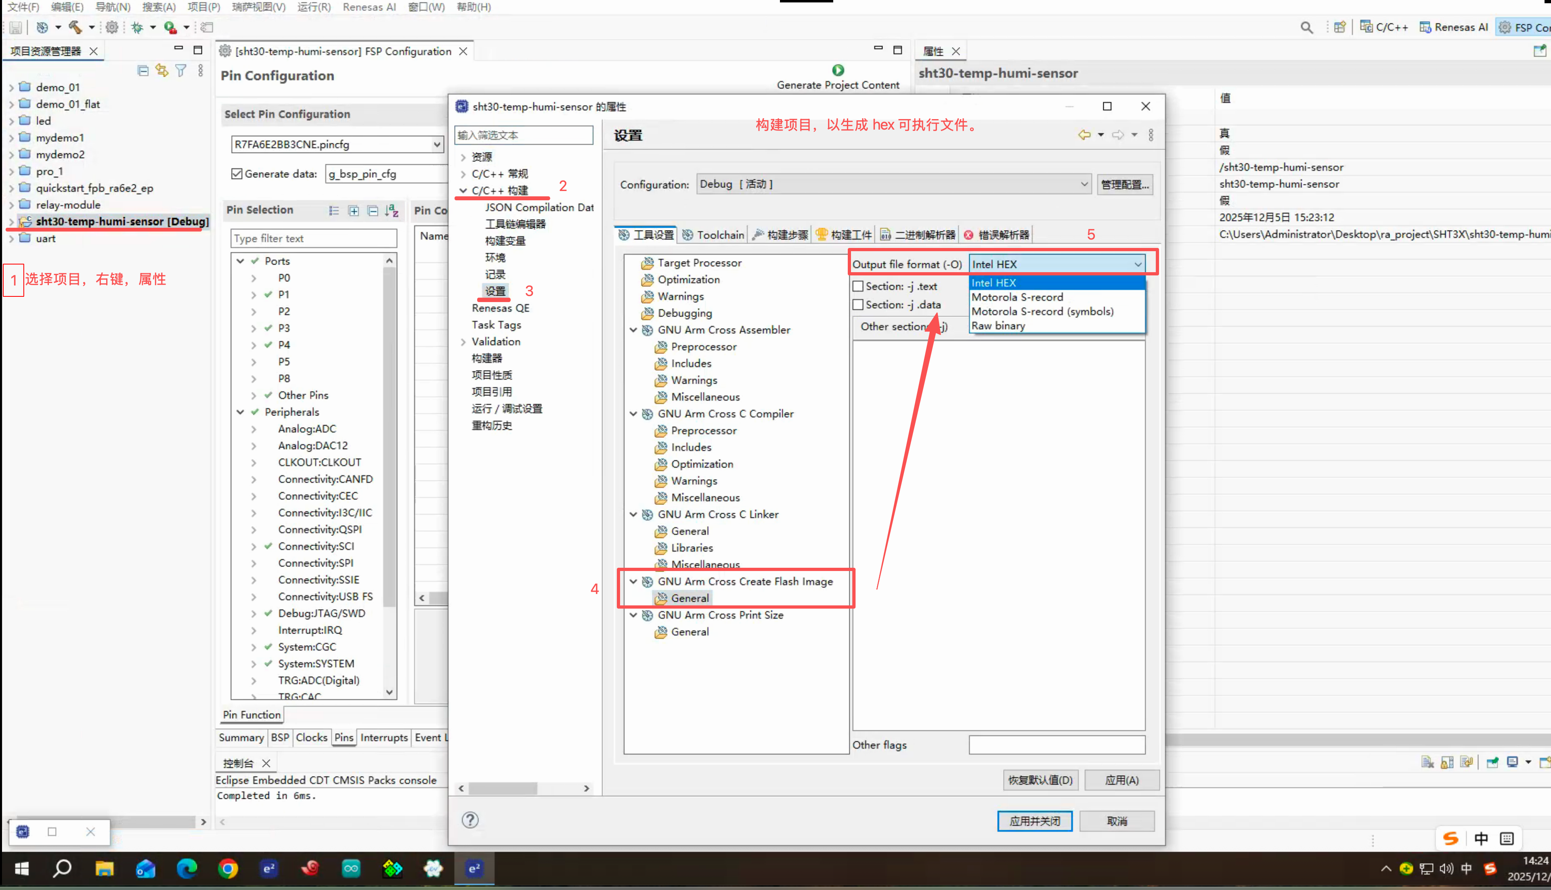The height and width of the screenshot is (890, 1551).
Task: Click the green Run launch toolbar icon
Action: tap(170, 27)
